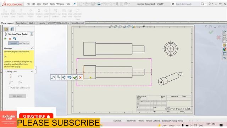Select the Half Section toggle button
Screen dimensions: 227x128
pyautogui.click(x=24, y=43)
